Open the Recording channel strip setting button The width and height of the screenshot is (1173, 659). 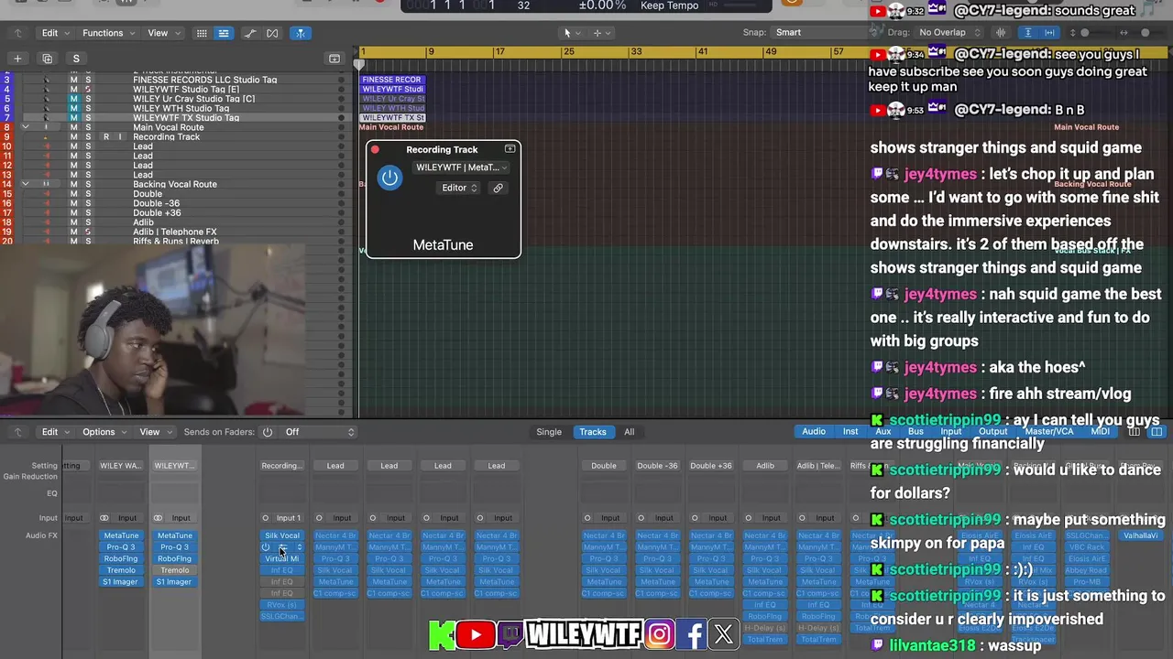(x=281, y=465)
